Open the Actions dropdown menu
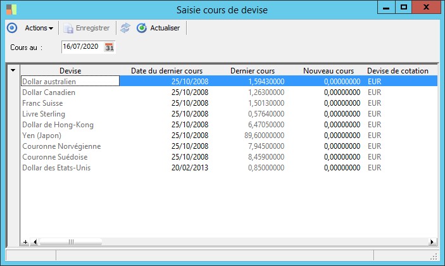The height and width of the screenshot is (266, 445). pyautogui.click(x=39, y=28)
